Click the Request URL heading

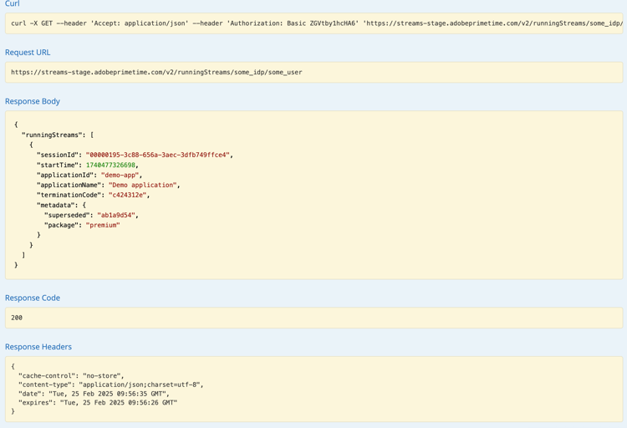28,52
